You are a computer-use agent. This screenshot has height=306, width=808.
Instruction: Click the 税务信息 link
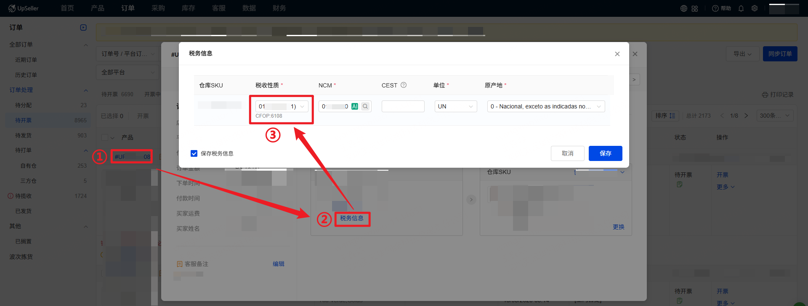[x=352, y=218]
